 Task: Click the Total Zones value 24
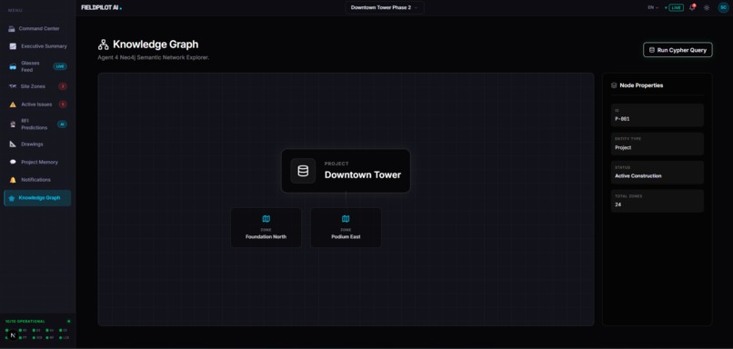(618, 204)
